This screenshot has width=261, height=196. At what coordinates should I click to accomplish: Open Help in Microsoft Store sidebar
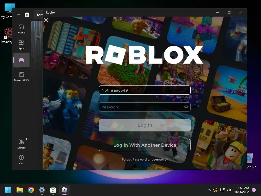(21, 160)
